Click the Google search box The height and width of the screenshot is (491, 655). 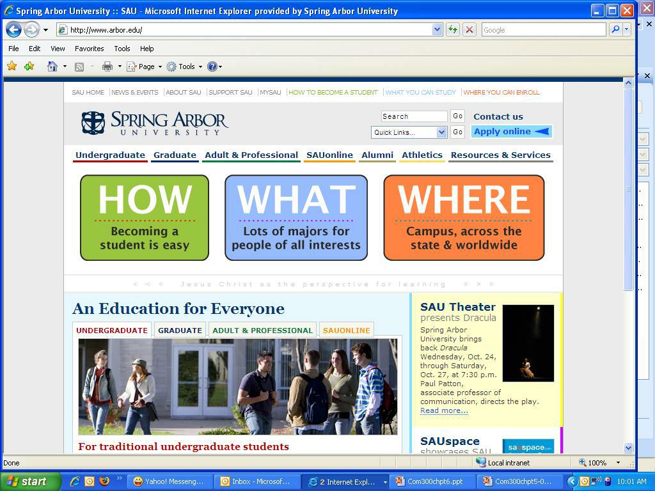[x=544, y=29]
